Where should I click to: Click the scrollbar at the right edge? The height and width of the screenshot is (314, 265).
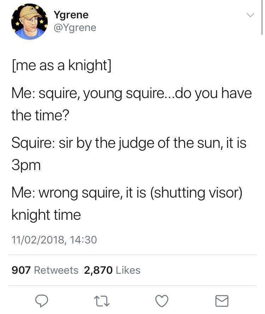262,21
